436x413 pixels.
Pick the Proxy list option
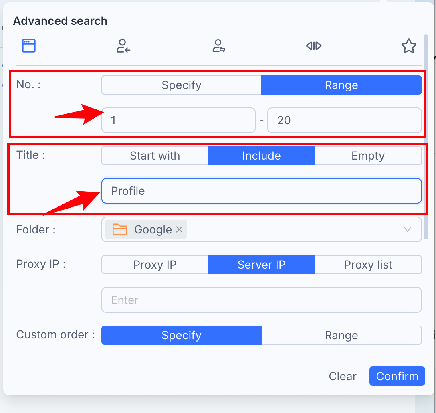(x=368, y=265)
